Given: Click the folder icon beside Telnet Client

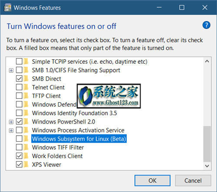Looking at the screenshot, I should (26, 87).
